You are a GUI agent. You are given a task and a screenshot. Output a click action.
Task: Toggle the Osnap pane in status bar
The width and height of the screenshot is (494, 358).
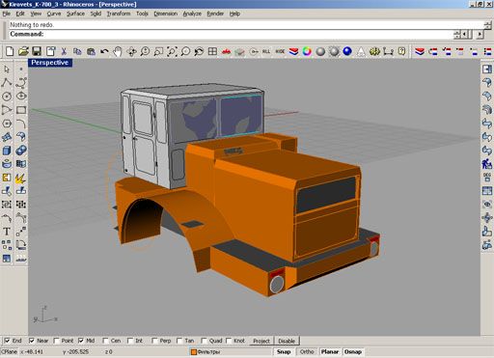point(353,352)
